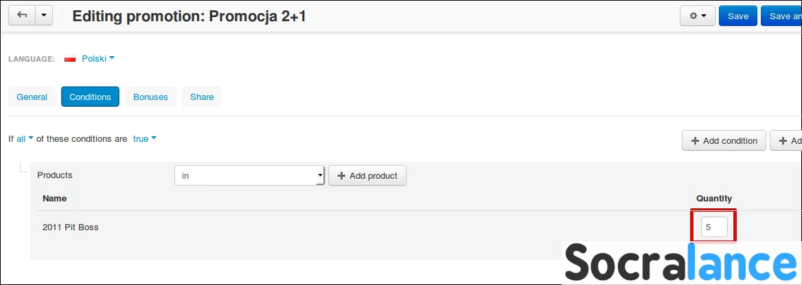This screenshot has height=285, width=802.
Task: Expand the "all" conditions dropdown
Action: click(x=25, y=139)
